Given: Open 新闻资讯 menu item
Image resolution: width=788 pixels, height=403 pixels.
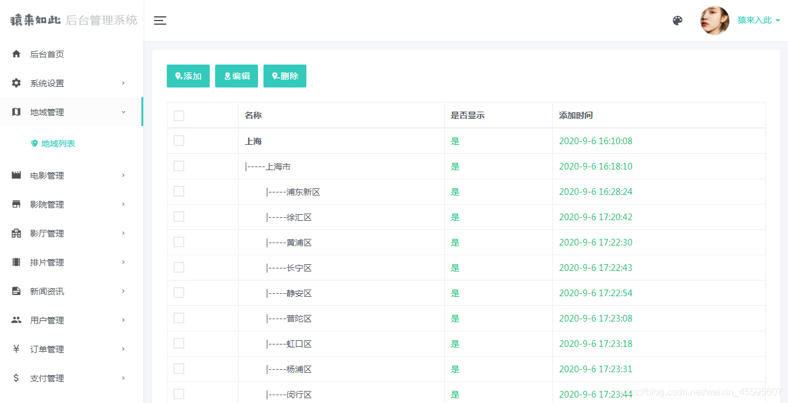Looking at the screenshot, I should (71, 291).
